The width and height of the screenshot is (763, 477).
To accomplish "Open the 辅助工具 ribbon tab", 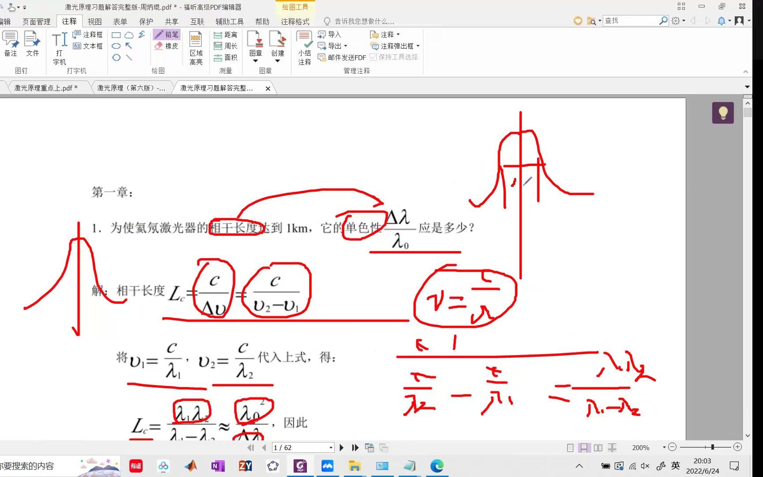I will coord(230,21).
